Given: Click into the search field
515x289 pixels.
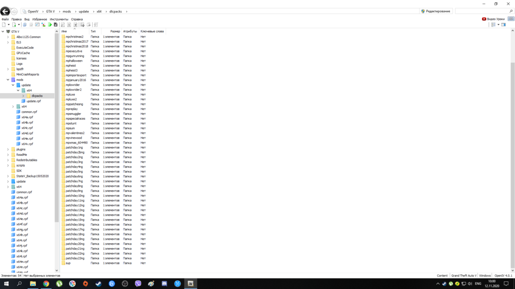Looking at the screenshot, I should click(x=482, y=11).
